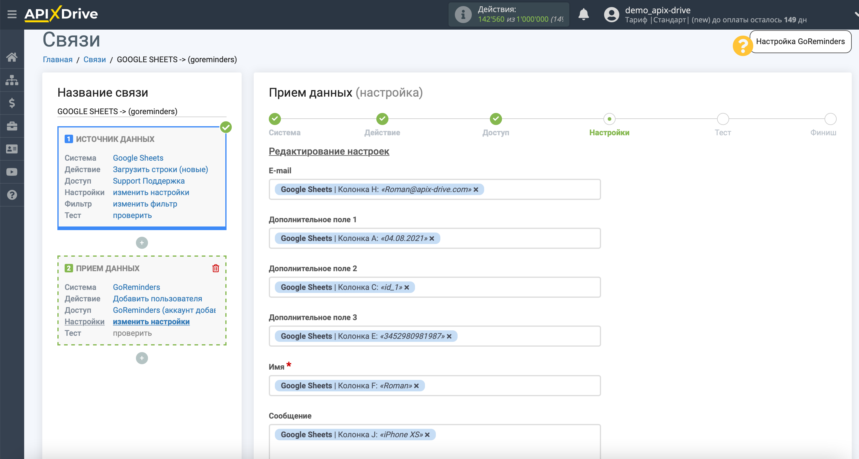
Task: Remove the 04.08.2021 tag from field 1
Action: (432, 238)
